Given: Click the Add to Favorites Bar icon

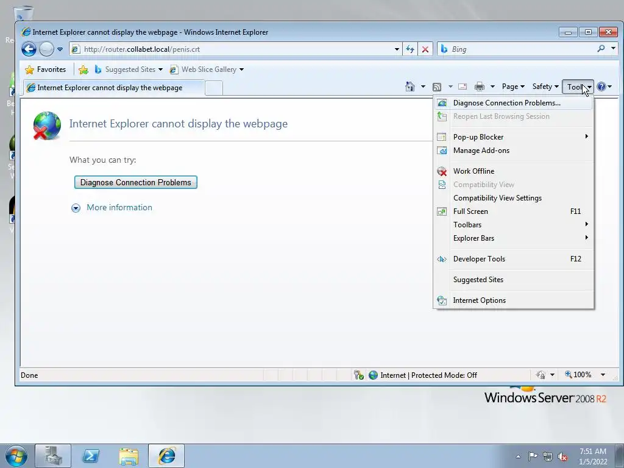Looking at the screenshot, I should [83, 69].
